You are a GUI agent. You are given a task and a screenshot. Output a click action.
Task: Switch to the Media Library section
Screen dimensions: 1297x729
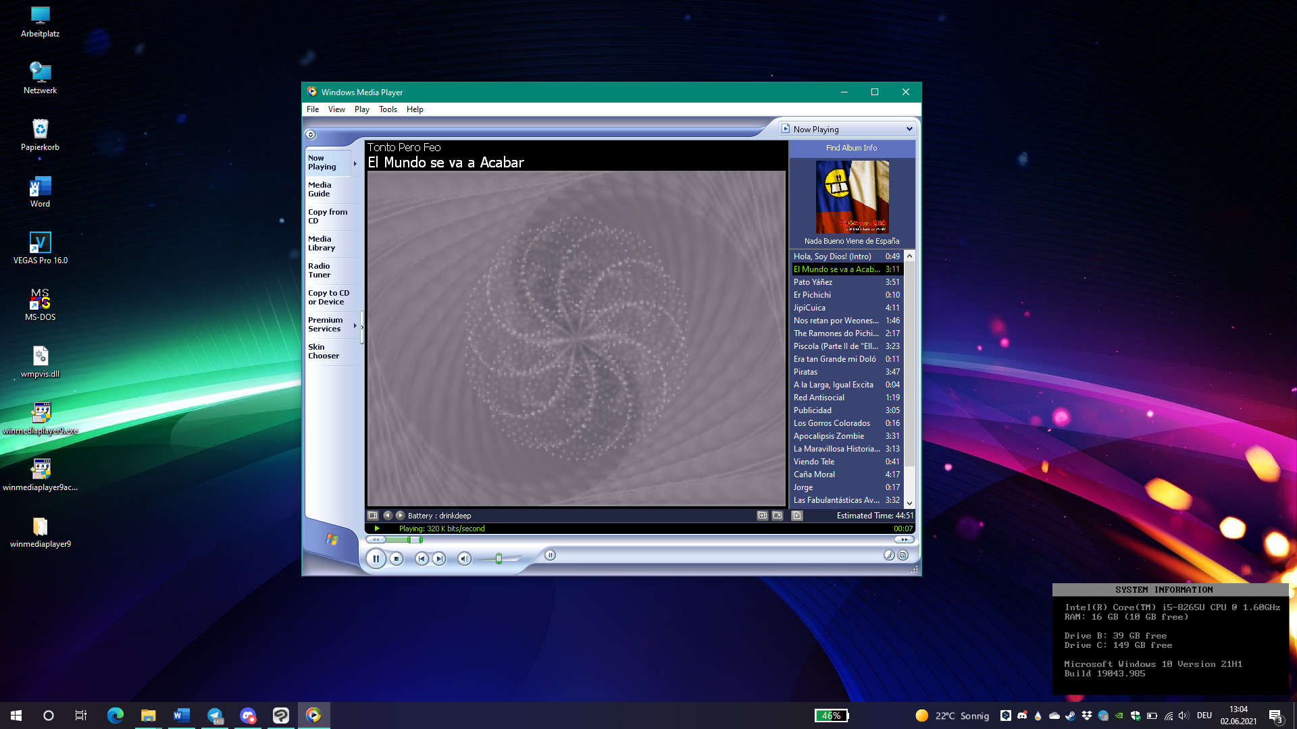[324, 243]
